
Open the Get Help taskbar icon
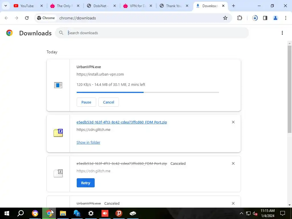coord(77,213)
